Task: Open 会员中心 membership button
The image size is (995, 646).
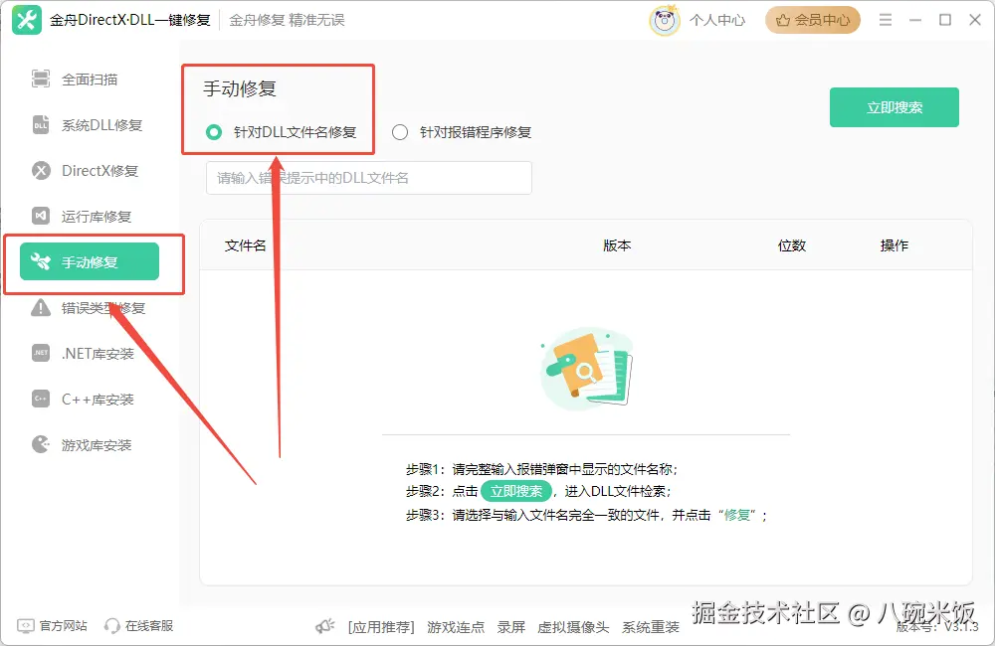Action: pyautogui.click(x=813, y=20)
